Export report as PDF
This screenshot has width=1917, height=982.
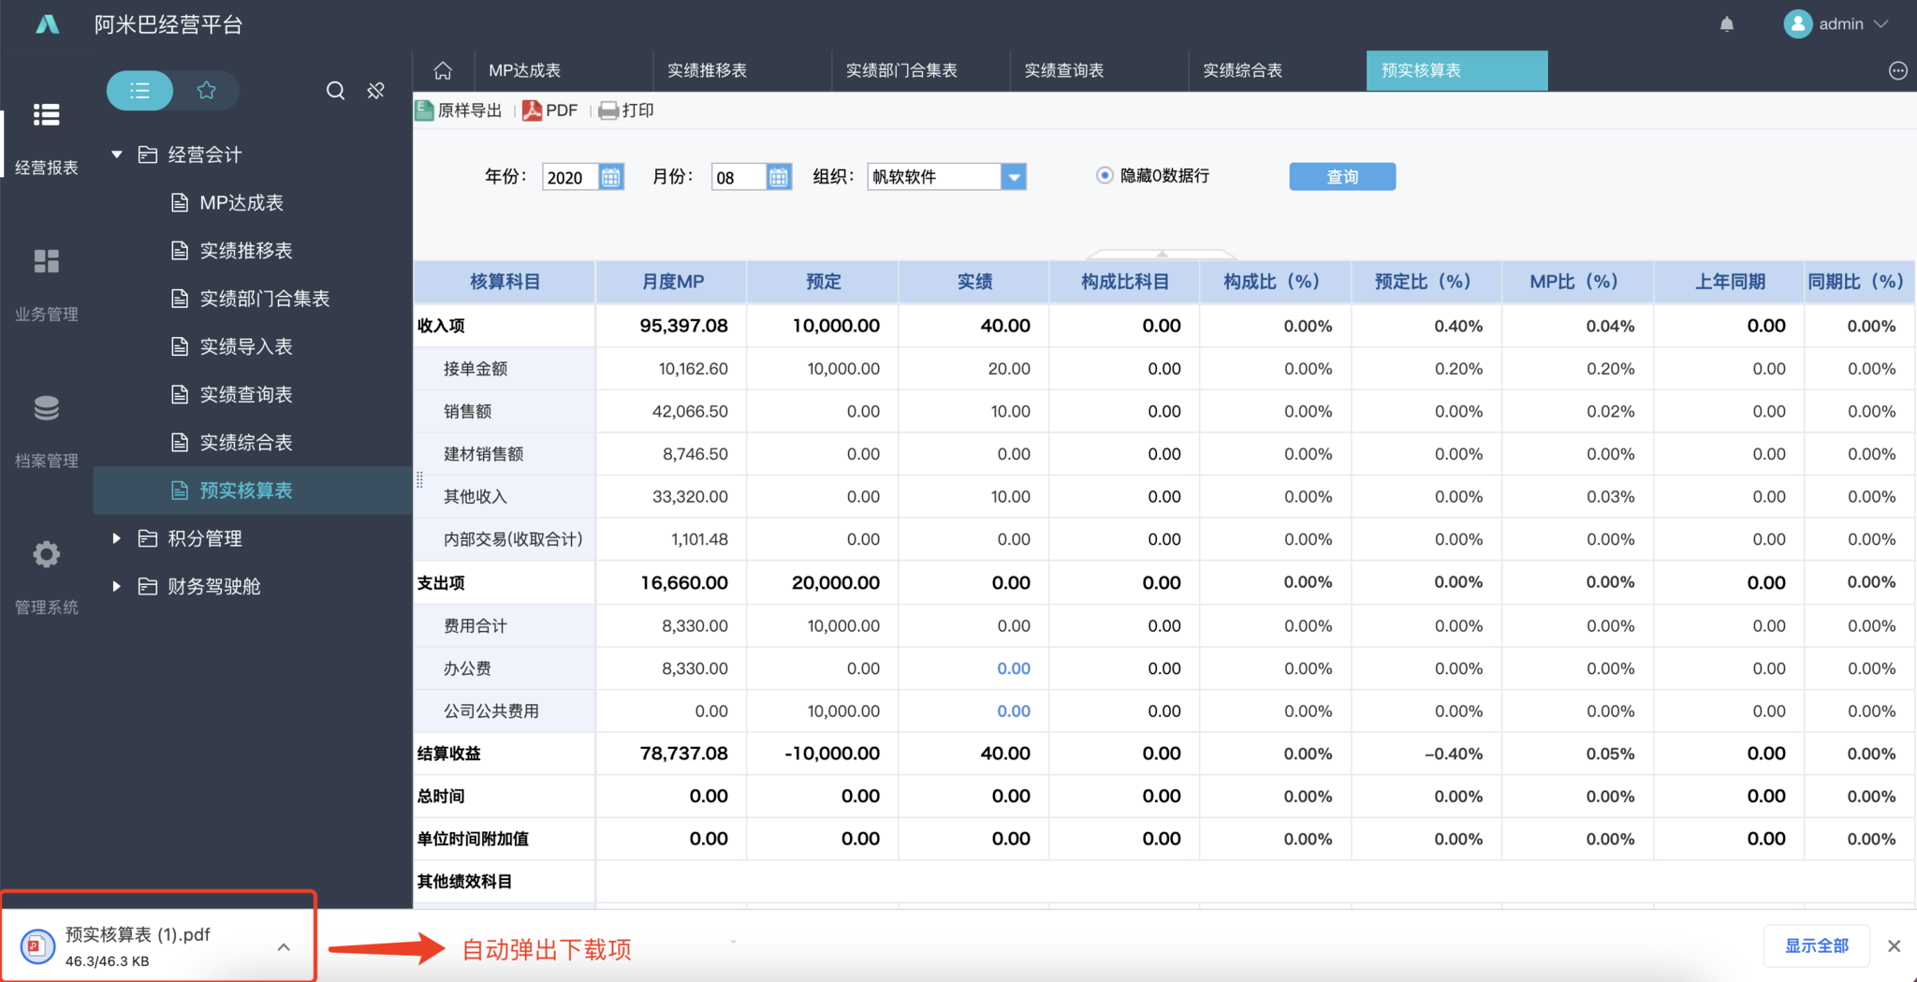point(550,110)
